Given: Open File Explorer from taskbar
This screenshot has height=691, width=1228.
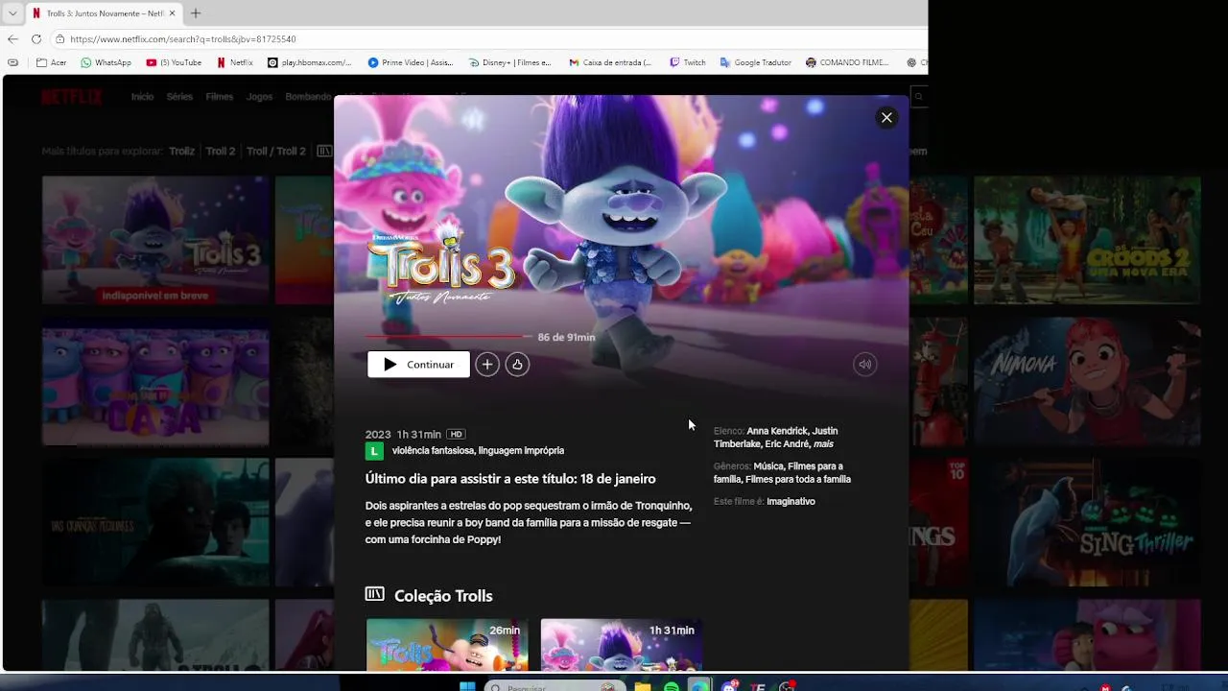Looking at the screenshot, I should coord(643,687).
